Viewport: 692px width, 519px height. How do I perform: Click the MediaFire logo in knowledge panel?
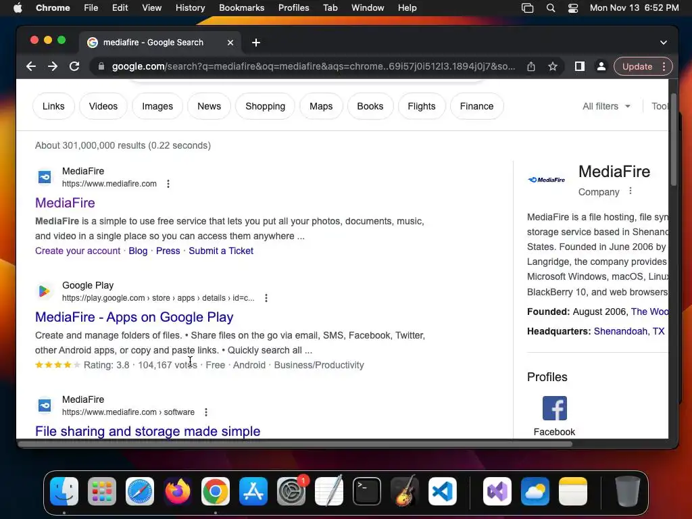546,180
